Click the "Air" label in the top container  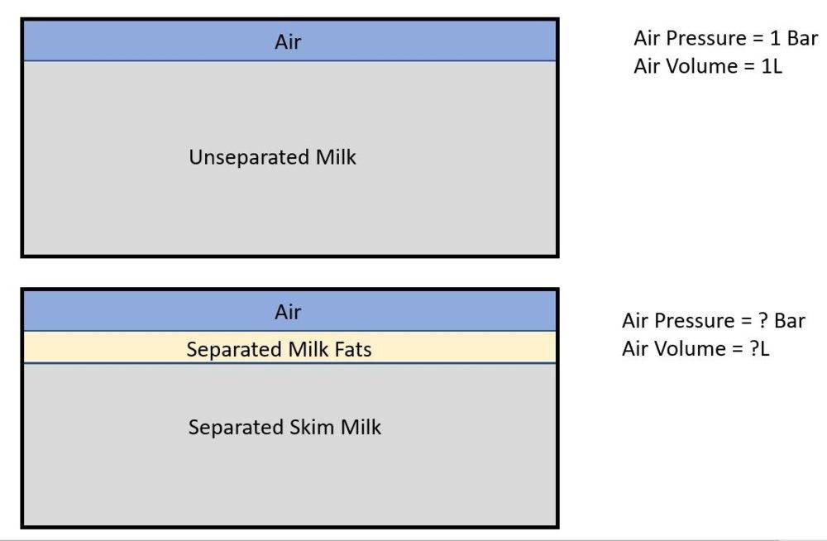[x=288, y=42]
